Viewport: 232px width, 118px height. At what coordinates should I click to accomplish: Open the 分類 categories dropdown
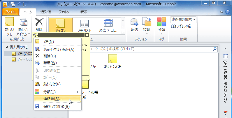[x=161, y=26]
